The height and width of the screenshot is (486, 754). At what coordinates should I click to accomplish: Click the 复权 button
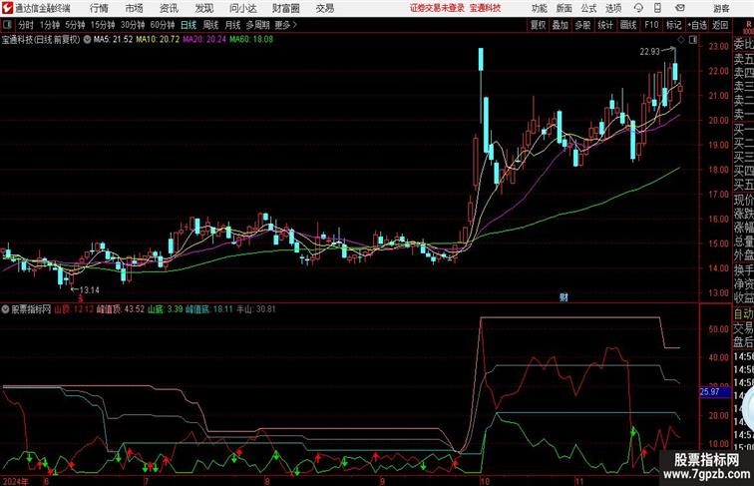coord(538,25)
